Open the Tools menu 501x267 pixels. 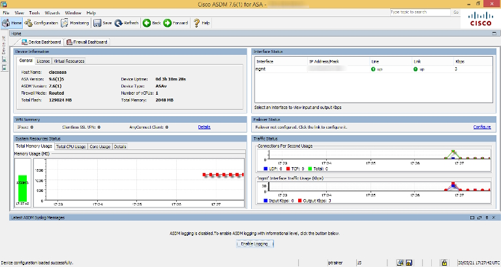click(34, 12)
